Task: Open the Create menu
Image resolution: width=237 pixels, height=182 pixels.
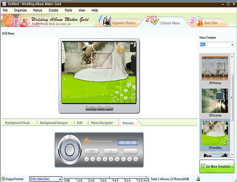Action: tap(53, 10)
